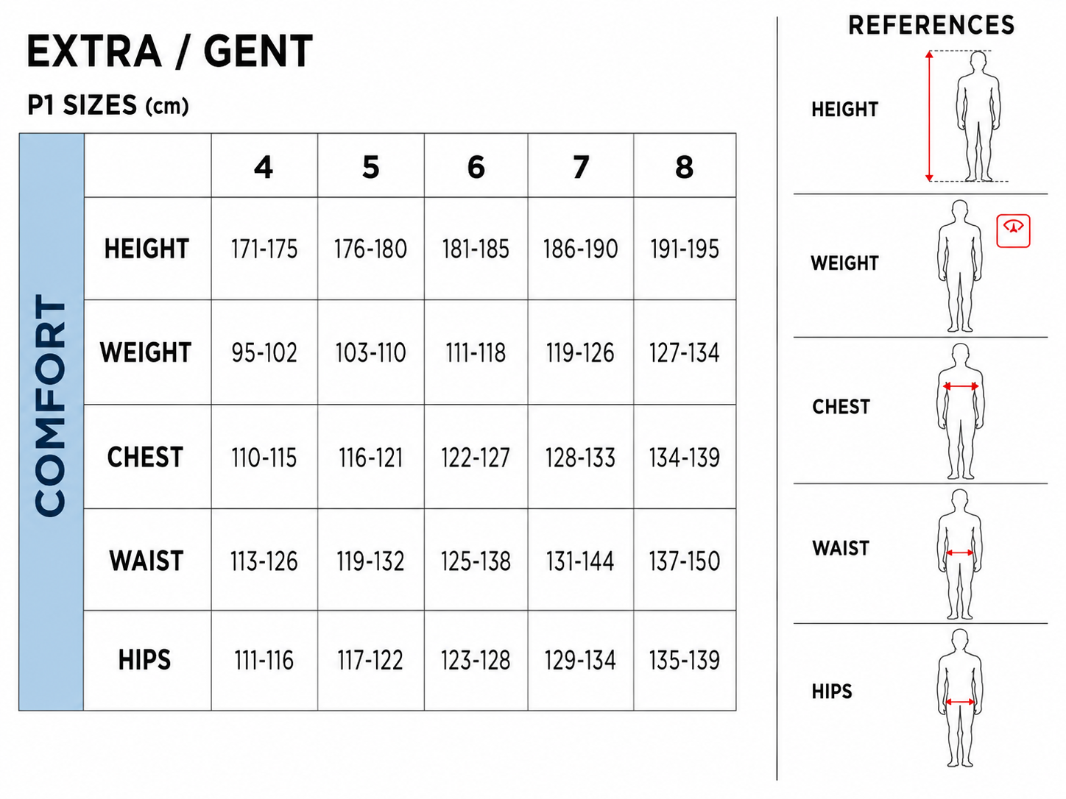Click the red vertical height arrow

pyautogui.click(x=929, y=116)
